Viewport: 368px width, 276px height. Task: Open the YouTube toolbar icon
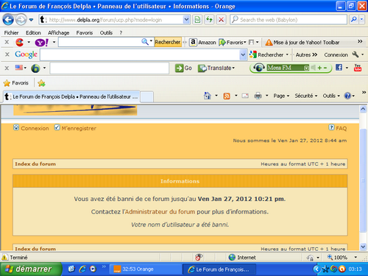[358, 68]
